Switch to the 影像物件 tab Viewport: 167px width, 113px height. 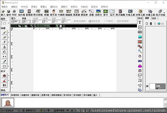[x=15, y=95]
